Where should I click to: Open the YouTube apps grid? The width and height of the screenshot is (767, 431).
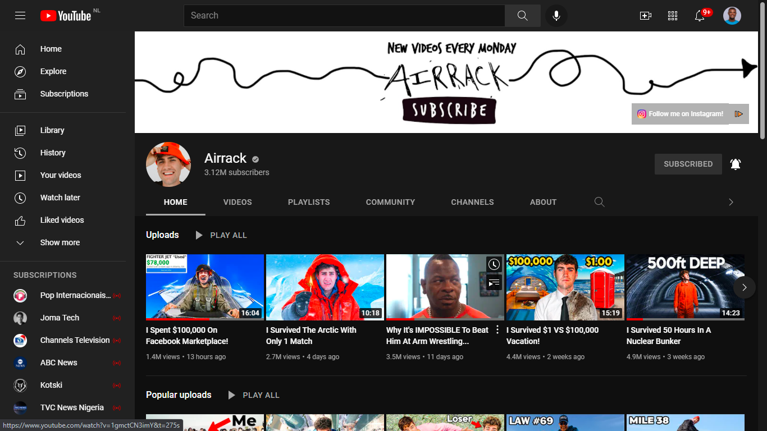[x=673, y=16]
